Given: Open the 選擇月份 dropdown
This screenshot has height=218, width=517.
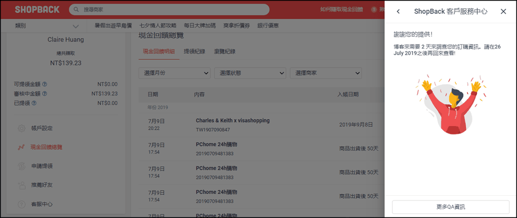Looking at the screenshot, I should pyautogui.click(x=174, y=73).
